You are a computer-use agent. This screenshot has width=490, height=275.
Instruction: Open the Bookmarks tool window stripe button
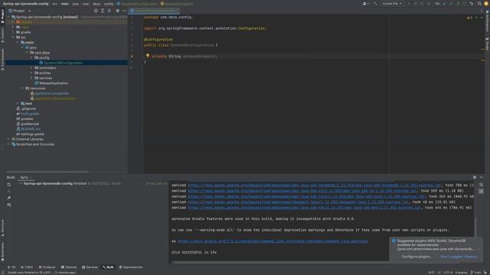point(2,251)
